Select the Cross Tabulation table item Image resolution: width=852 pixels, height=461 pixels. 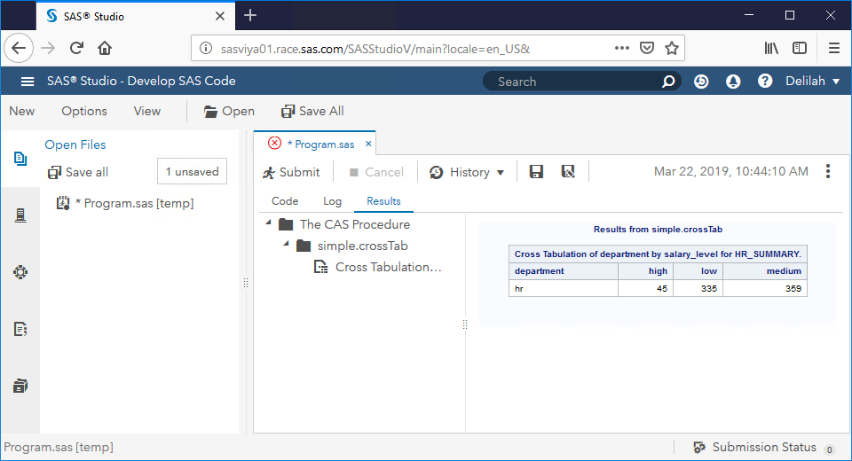378,267
